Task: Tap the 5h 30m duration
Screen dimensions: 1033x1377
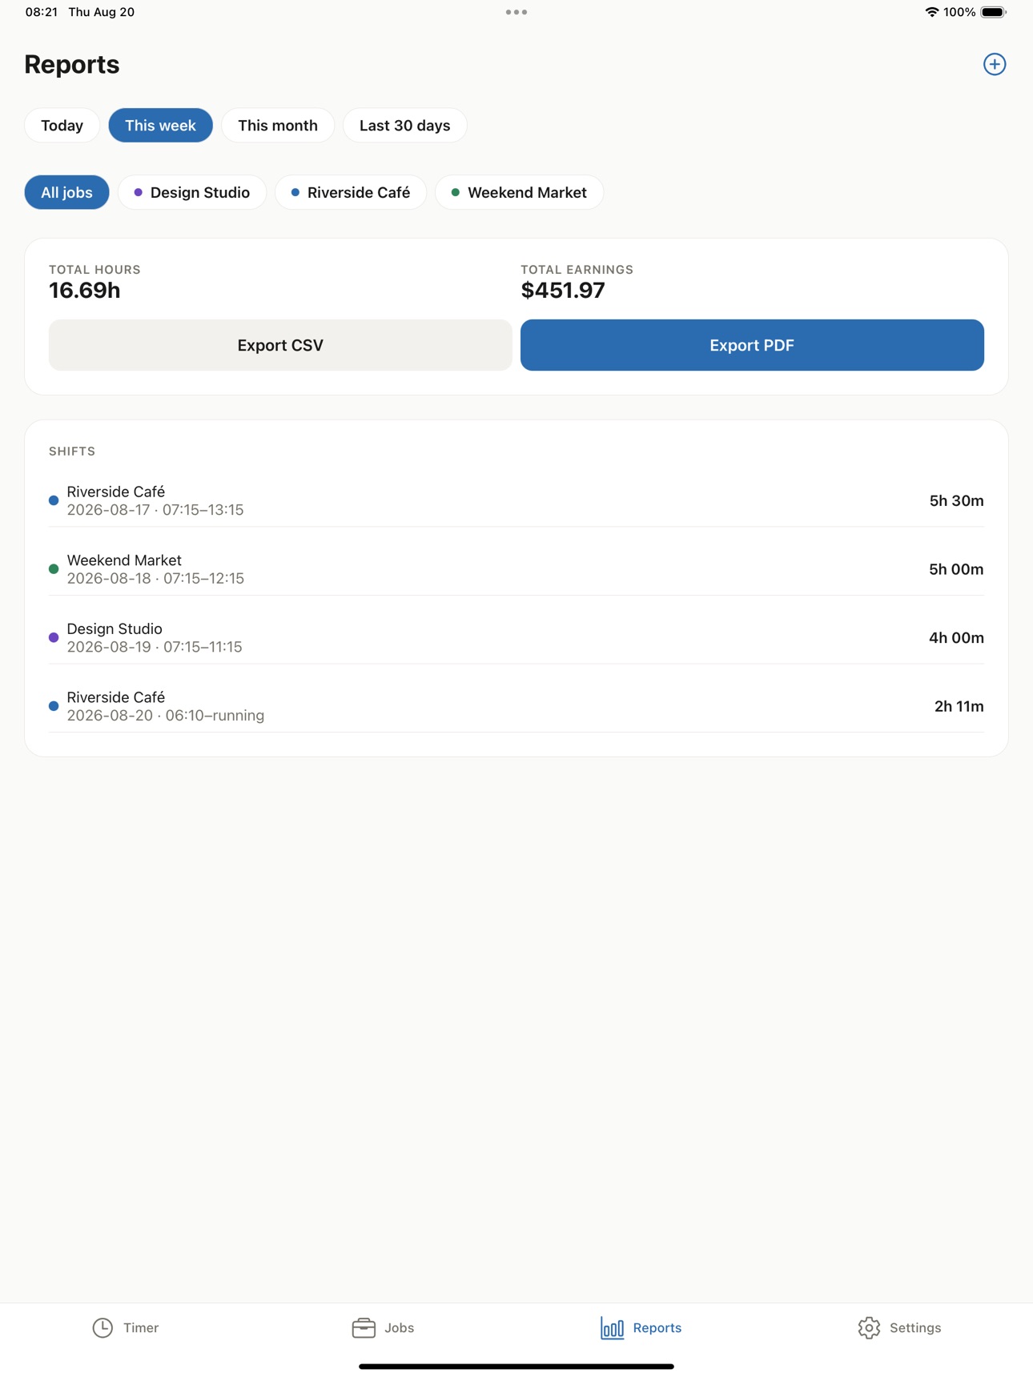Action: coord(956,500)
